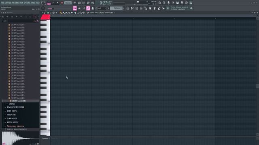Select the Draw pencil tool
Viewport: 259px width, 145px height.
click(x=61, y=12)
